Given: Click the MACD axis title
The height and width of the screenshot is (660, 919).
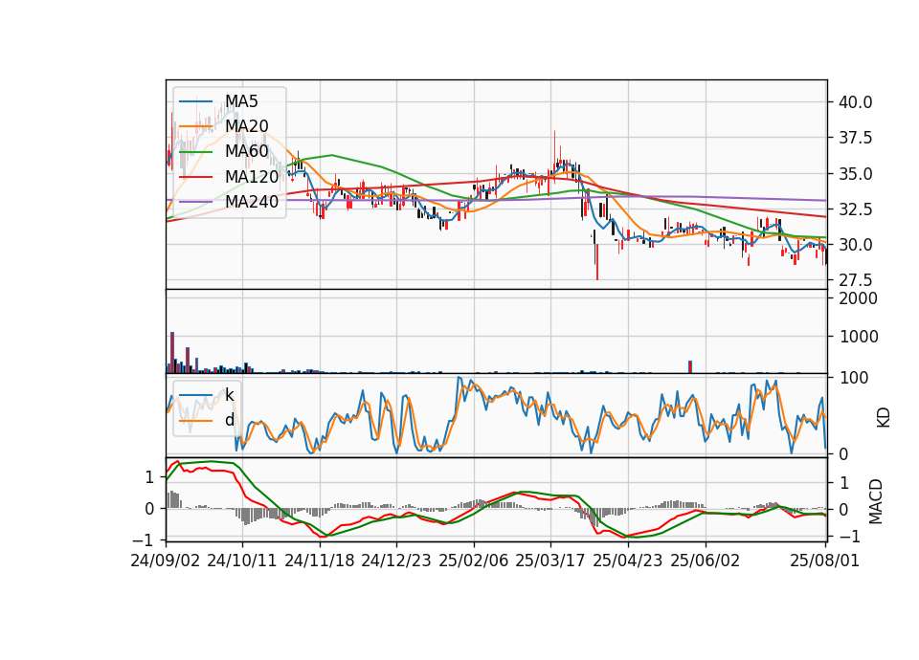Looking at the screenshot, I should [876, 501].
